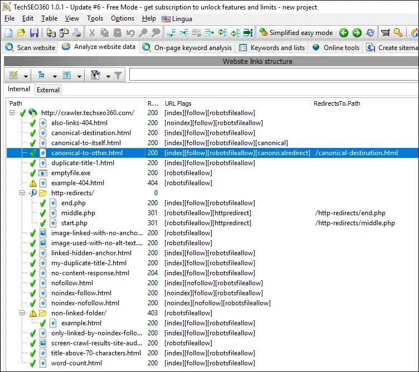Collapse the http-redirects folder

[22, 193]
